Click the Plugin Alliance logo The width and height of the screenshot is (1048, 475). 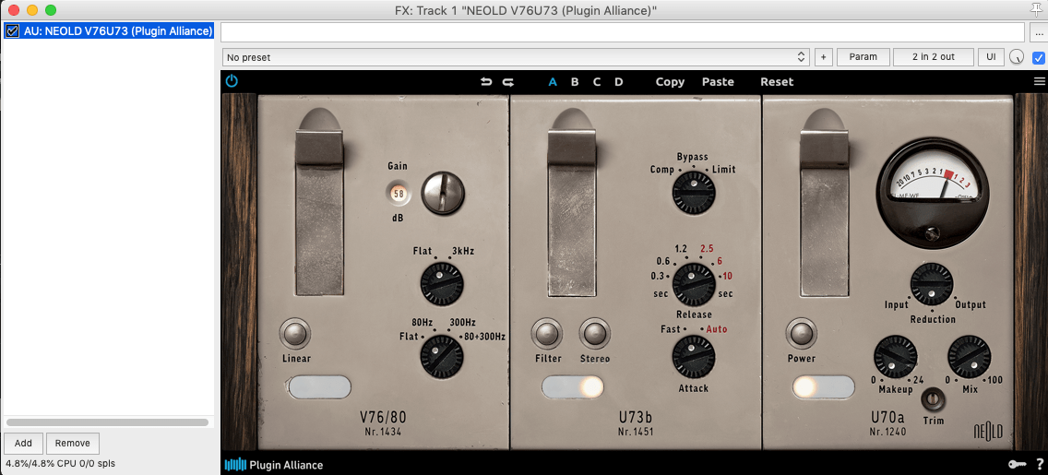(274, 465)
